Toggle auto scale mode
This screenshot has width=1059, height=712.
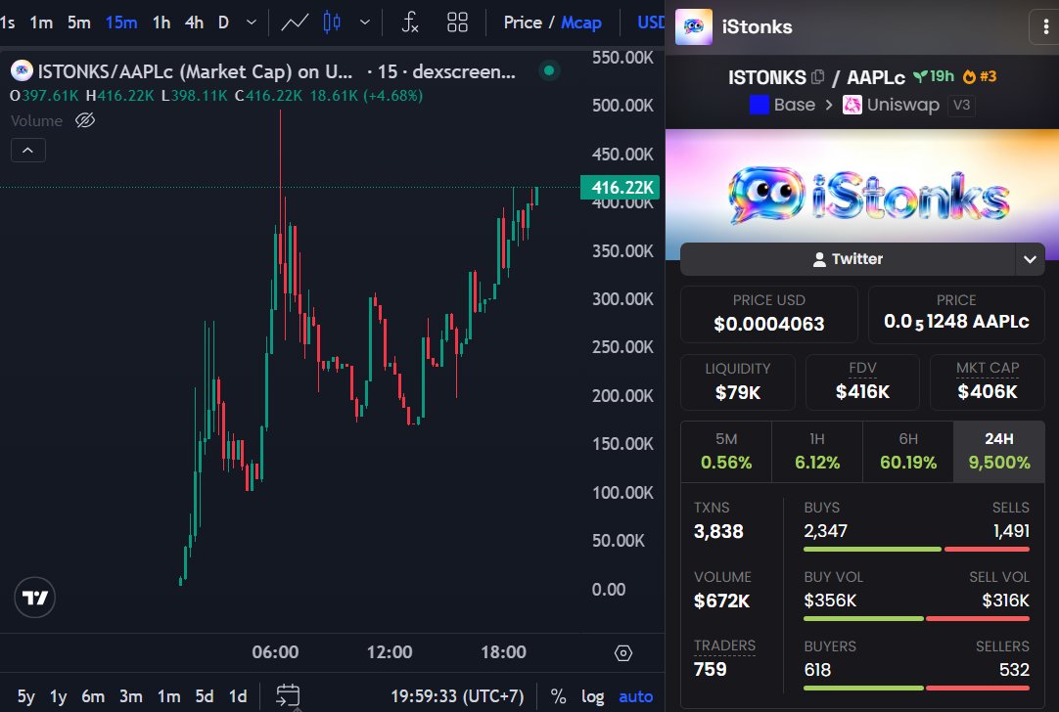pos(635,696)
